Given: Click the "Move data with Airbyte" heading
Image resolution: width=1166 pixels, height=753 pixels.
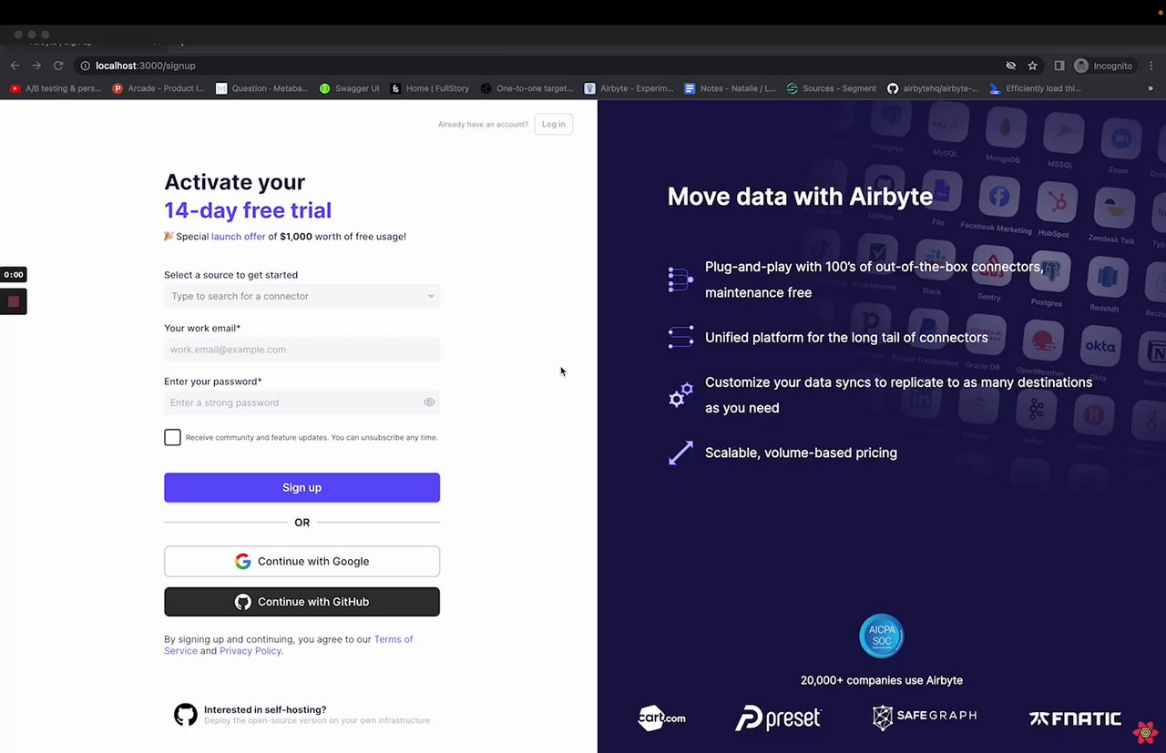Looking at the screenshot, I should [800, 197].
